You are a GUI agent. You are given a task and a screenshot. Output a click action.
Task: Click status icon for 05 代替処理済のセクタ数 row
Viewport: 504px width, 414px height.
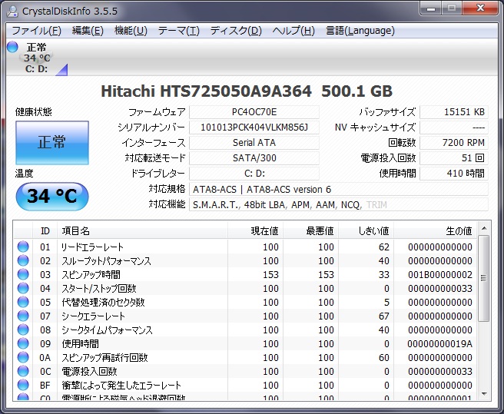[23, 303]
